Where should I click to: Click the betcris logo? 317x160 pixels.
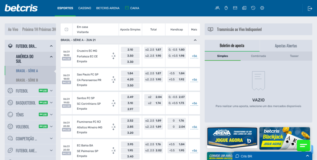tap(21, 8)
